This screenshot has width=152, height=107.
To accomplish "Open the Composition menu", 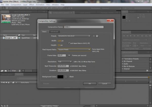I will [16, 5].
